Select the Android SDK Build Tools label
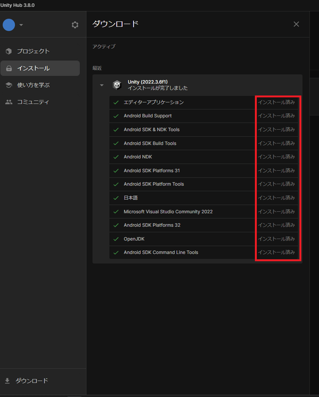This screenshot has width=319, height=397. coord(150,143)
